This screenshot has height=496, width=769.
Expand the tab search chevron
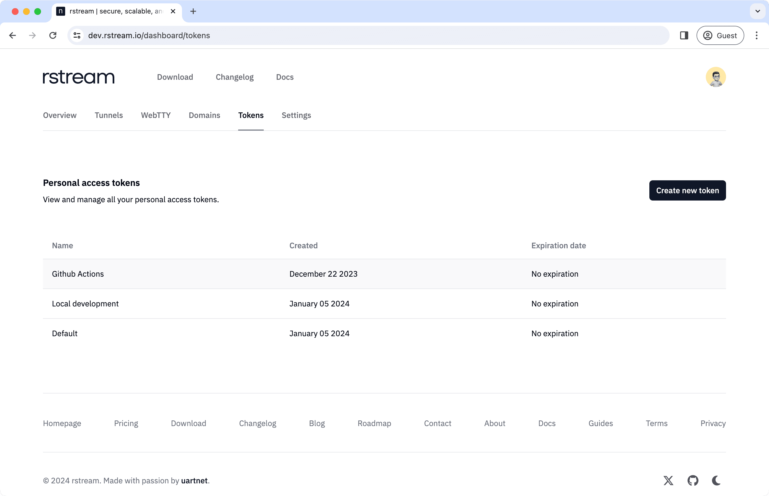(x=757, y=11)
